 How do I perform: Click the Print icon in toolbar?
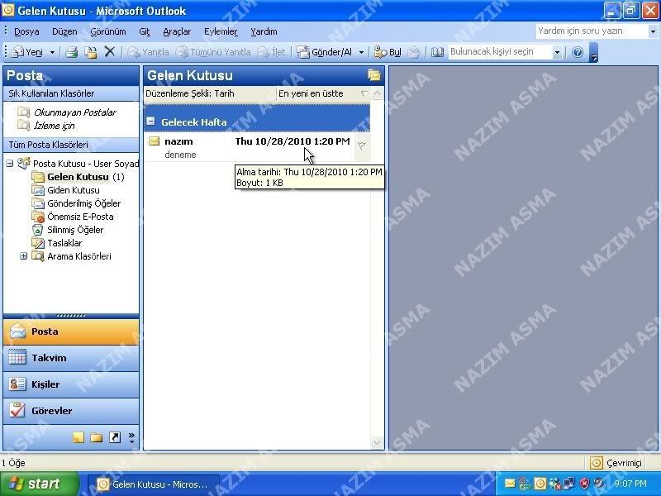coord(72,52)
